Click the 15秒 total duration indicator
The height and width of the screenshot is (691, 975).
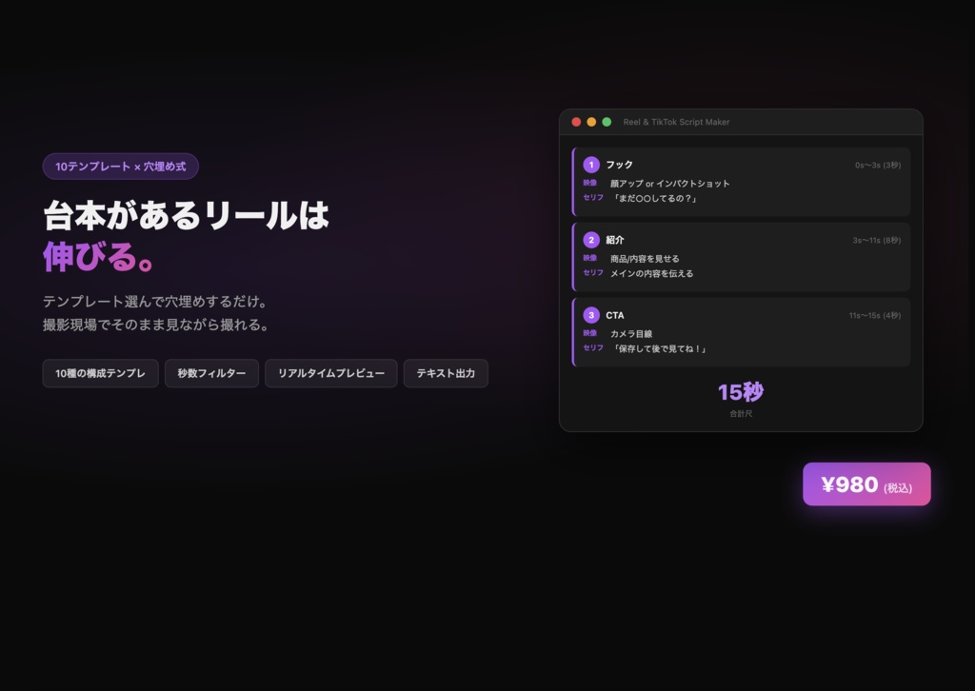pyautogui.click(x=742, y=392)
